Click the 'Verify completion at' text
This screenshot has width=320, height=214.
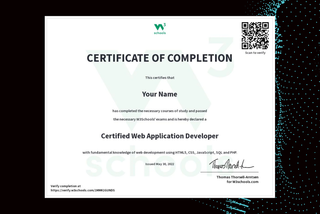(66, 186)
